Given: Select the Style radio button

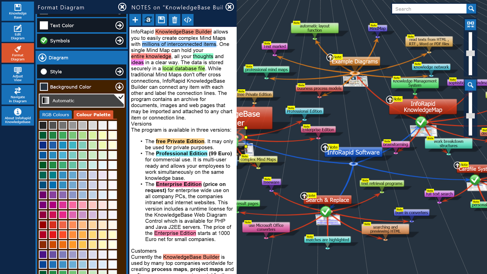Looking at the screenshot, I should tap(43, 72).
